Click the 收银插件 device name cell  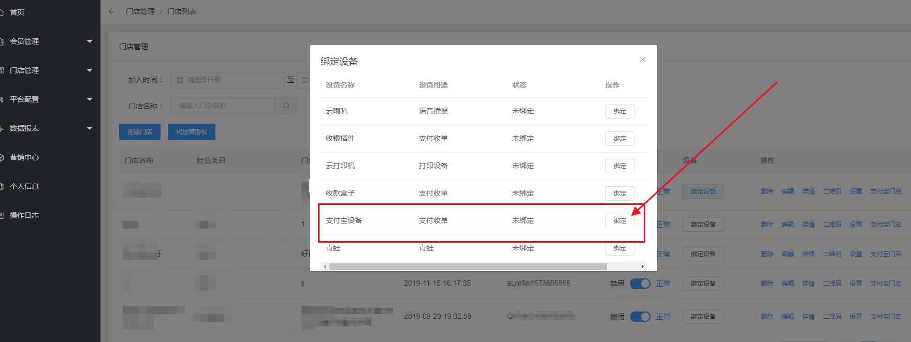(340, 138)
